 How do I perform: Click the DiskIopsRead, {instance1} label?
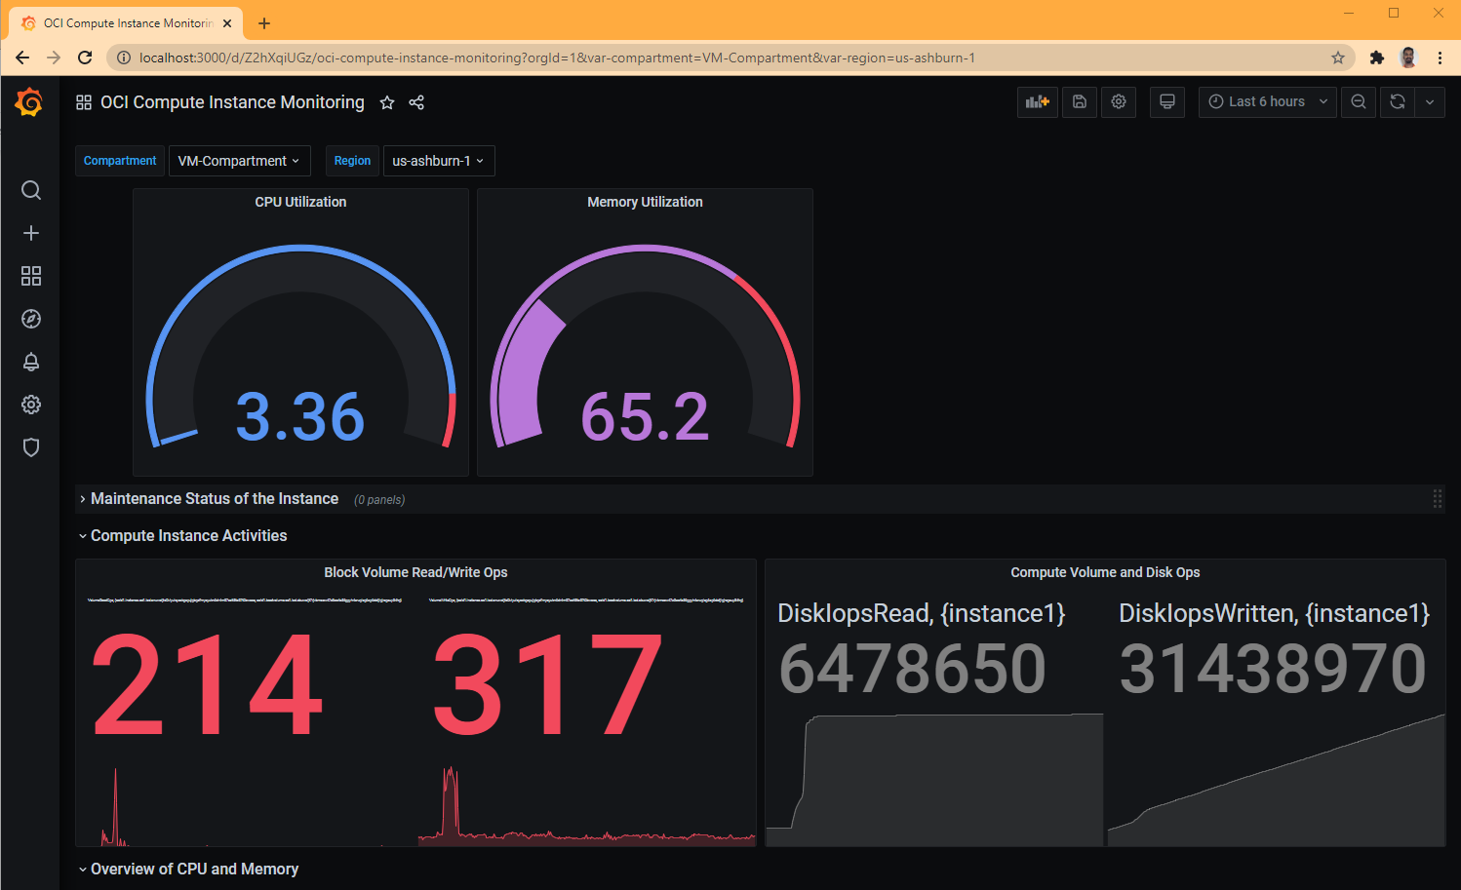click(x=922, y=613)
